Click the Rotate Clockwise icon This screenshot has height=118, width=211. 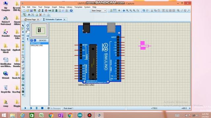(28, 26)
